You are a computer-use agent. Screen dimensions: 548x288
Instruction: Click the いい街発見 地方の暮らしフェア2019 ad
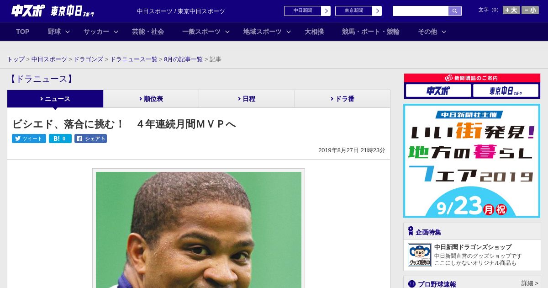point(472,161)
